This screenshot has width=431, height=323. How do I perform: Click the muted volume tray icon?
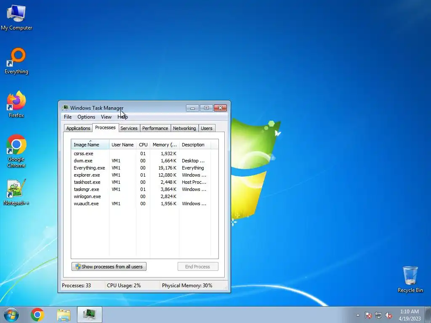[x=388, y=315]
